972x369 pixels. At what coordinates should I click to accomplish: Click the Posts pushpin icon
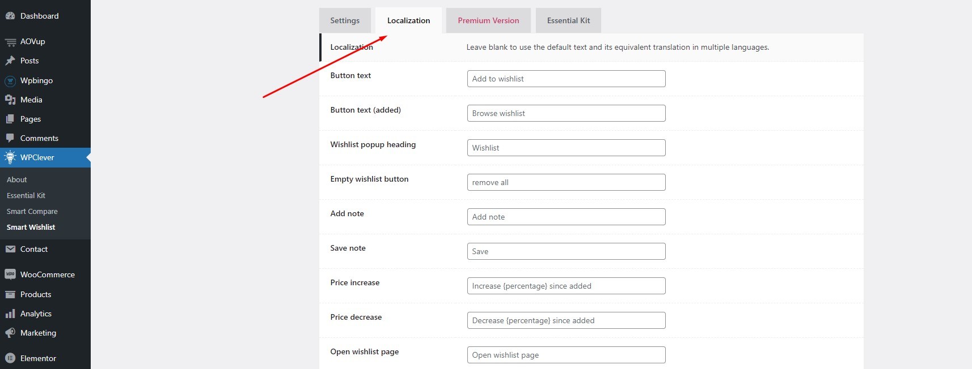click(x=10, y=61)
